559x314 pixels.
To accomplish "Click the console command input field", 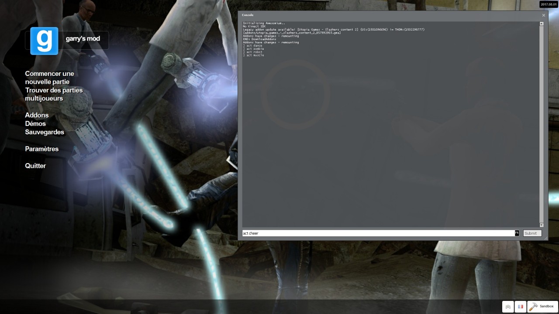I will [379, 233].
